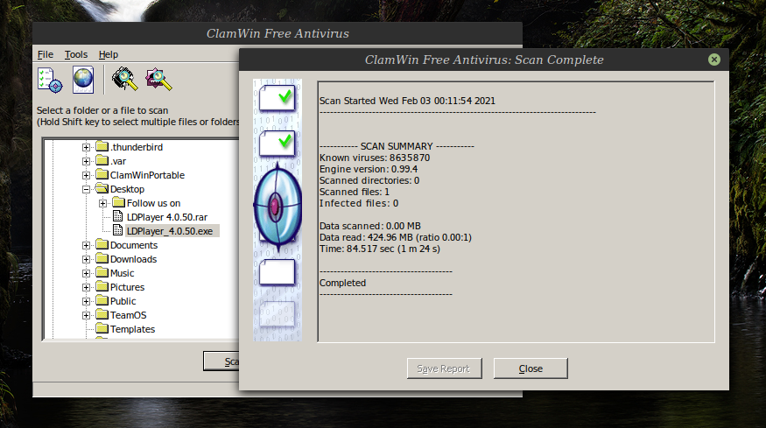The image size is (766, 428).
Task: Expand the TeamOS folder node
Action: [86, 315]
